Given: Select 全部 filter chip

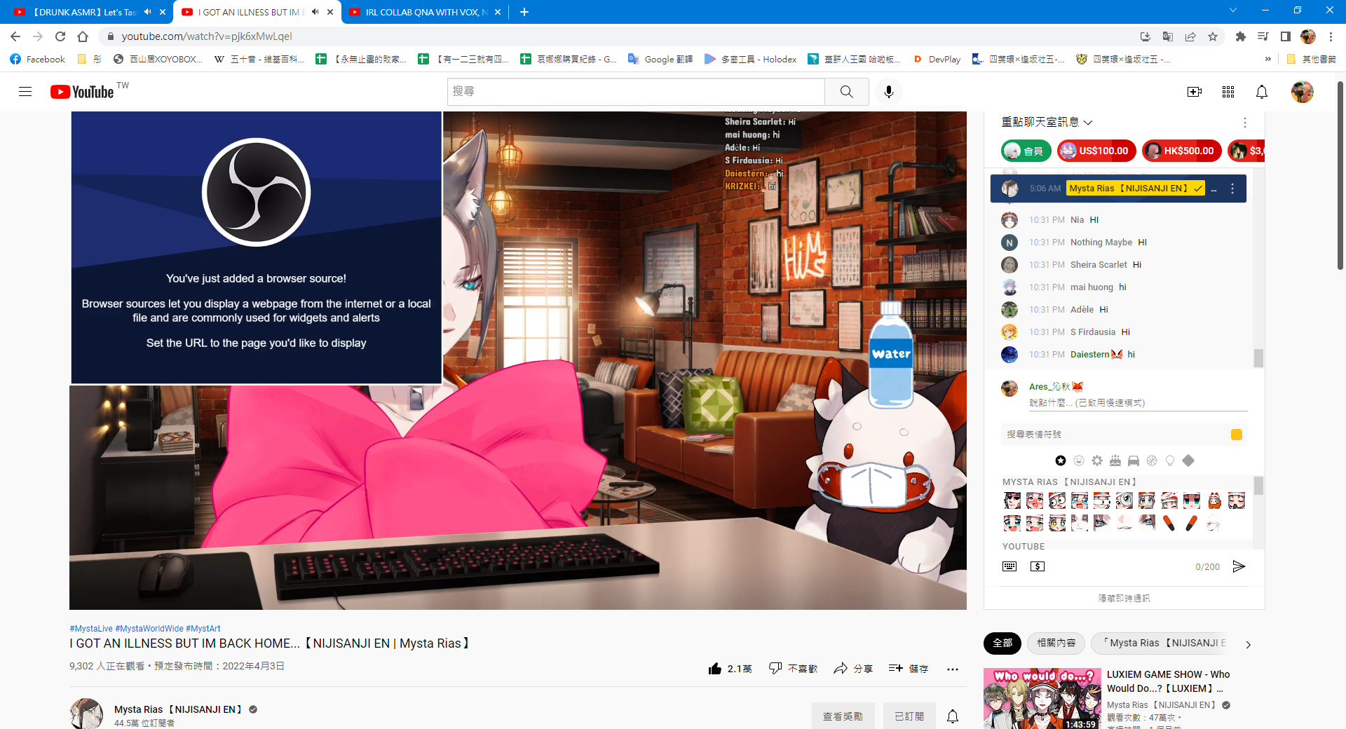Looking at the screenshot, I should pos(1002,643).
